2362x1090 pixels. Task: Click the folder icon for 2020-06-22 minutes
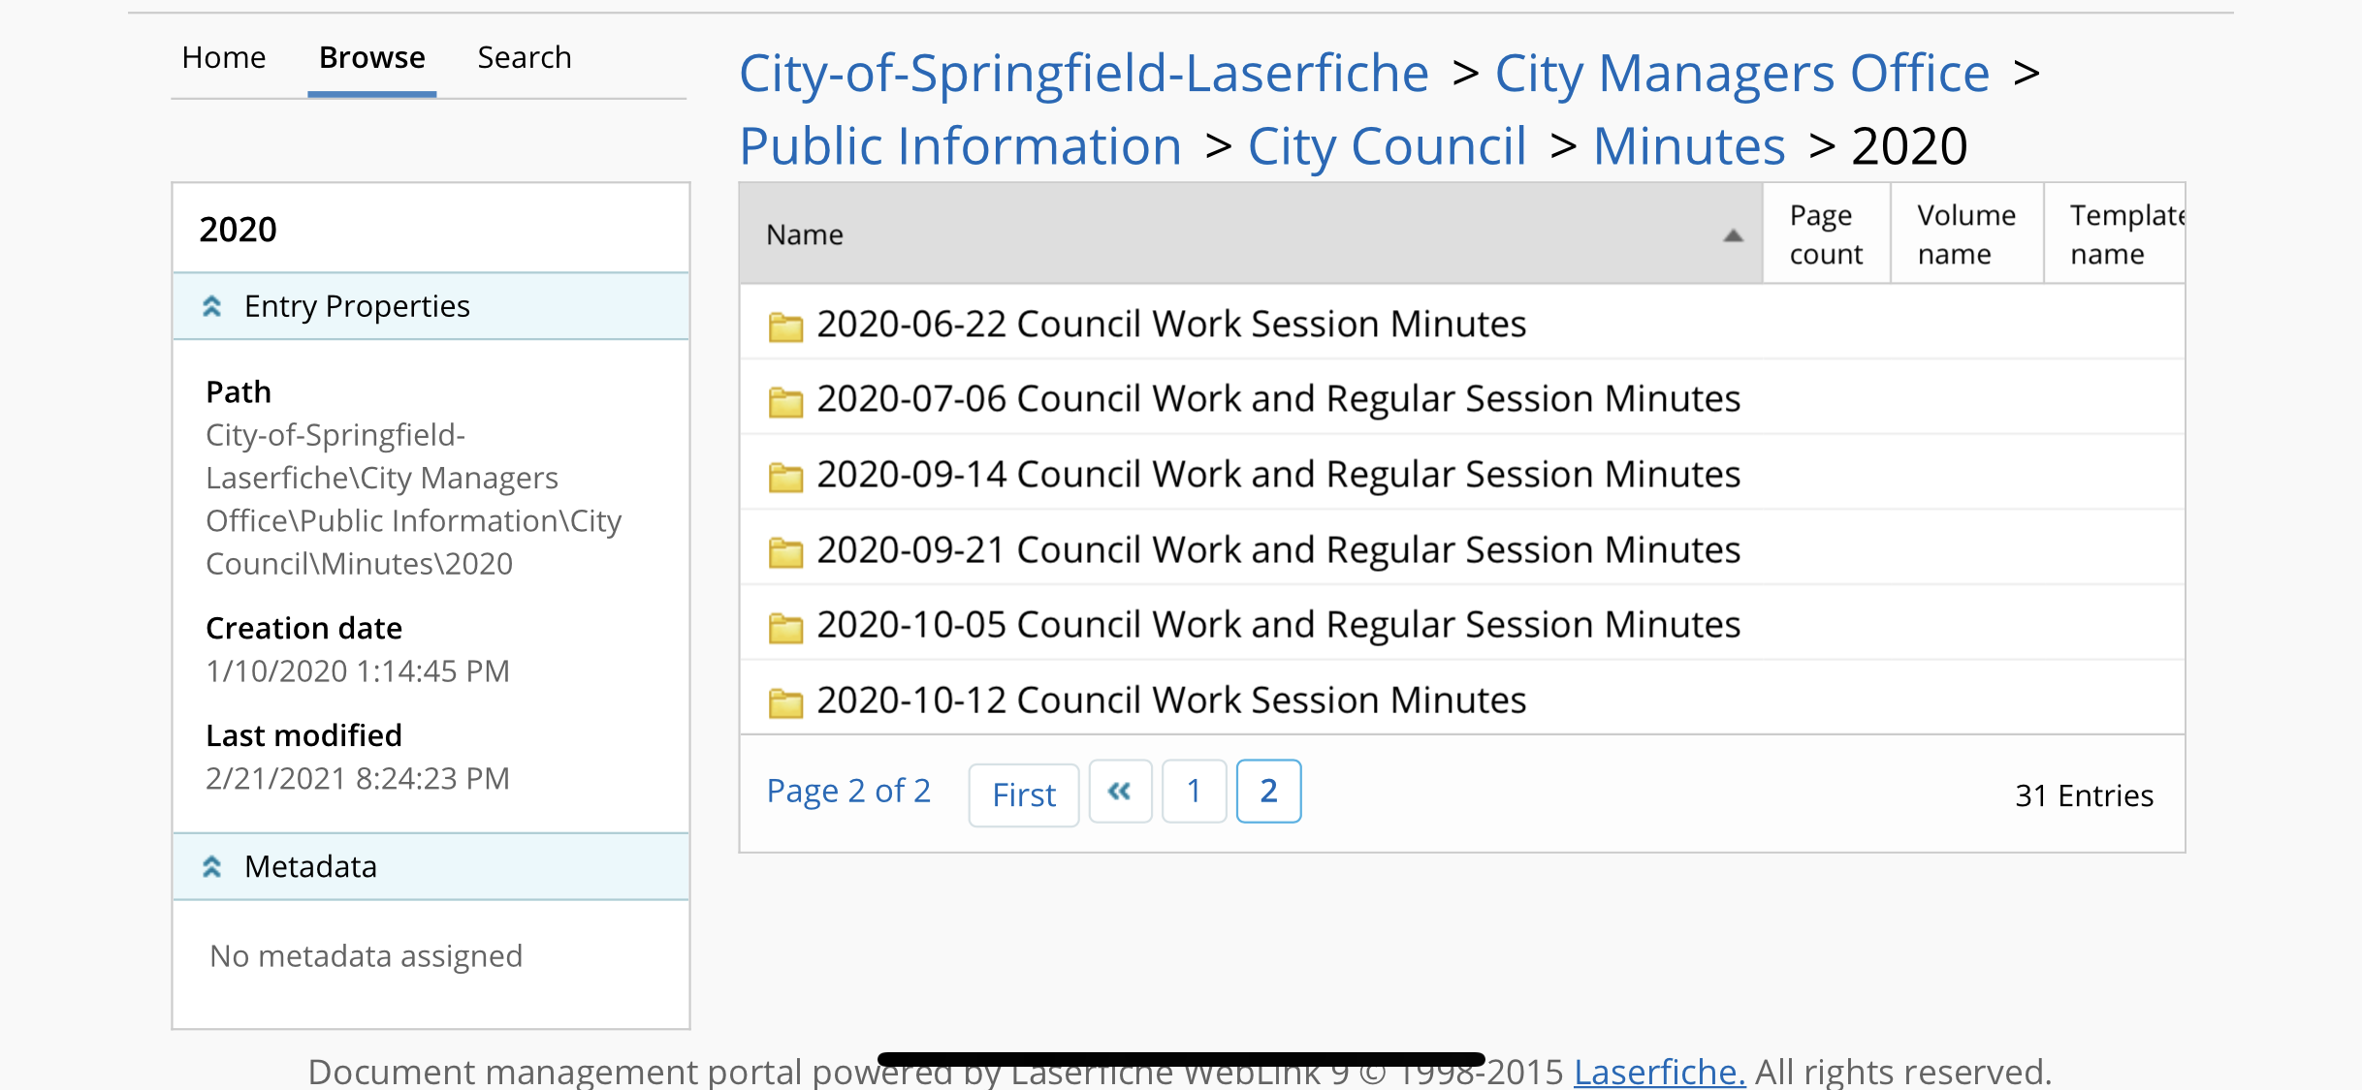tap(785, 327)
